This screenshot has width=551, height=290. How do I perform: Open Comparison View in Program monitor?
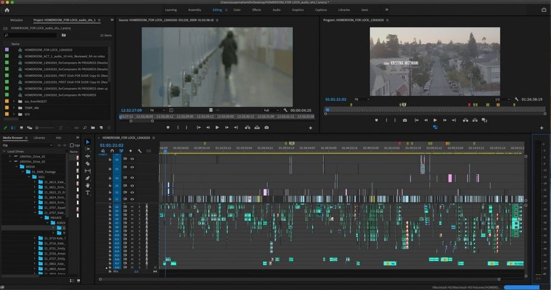(484, 120)
